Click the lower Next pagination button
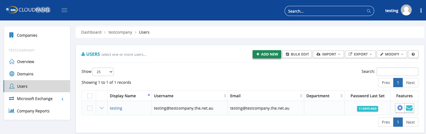 (x=410, y=122)
